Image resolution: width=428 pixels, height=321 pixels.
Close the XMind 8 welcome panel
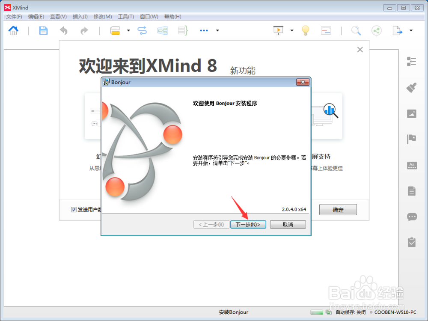[x=360, y=49]
